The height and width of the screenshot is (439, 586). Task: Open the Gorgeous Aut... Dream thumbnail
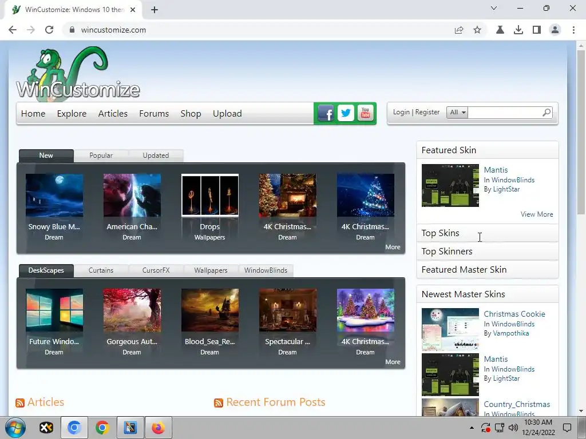(132, 310)
